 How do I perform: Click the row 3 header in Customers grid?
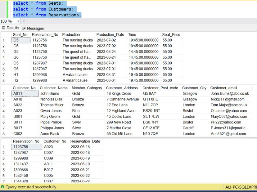pos(6,105)
